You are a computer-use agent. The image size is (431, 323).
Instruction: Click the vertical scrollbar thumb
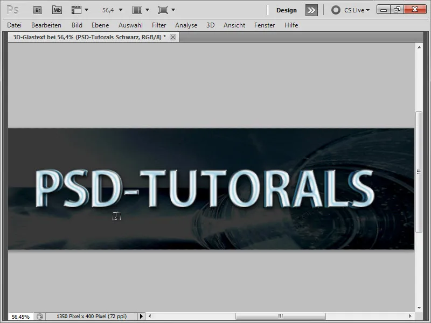pyautogui.click(x=419, y=172)
